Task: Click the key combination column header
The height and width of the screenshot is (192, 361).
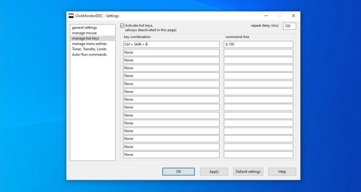Action: pyautogui.click(x=137, y=37)
